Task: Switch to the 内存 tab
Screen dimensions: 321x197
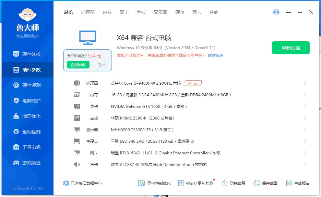Action: click(107, 12)
